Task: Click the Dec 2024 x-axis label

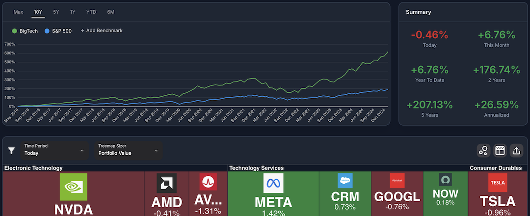Action: pyautogui.click(x=378, y=115)
